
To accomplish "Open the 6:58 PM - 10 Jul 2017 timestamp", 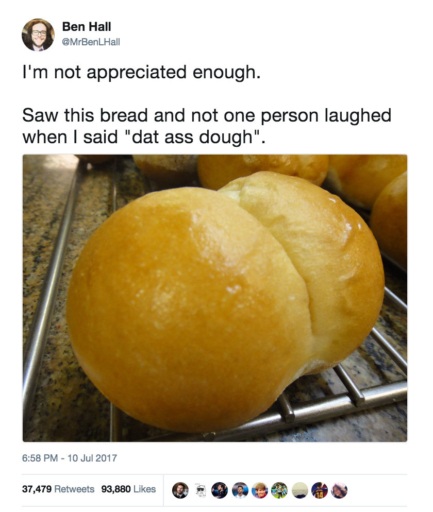I will click(69, 458).
